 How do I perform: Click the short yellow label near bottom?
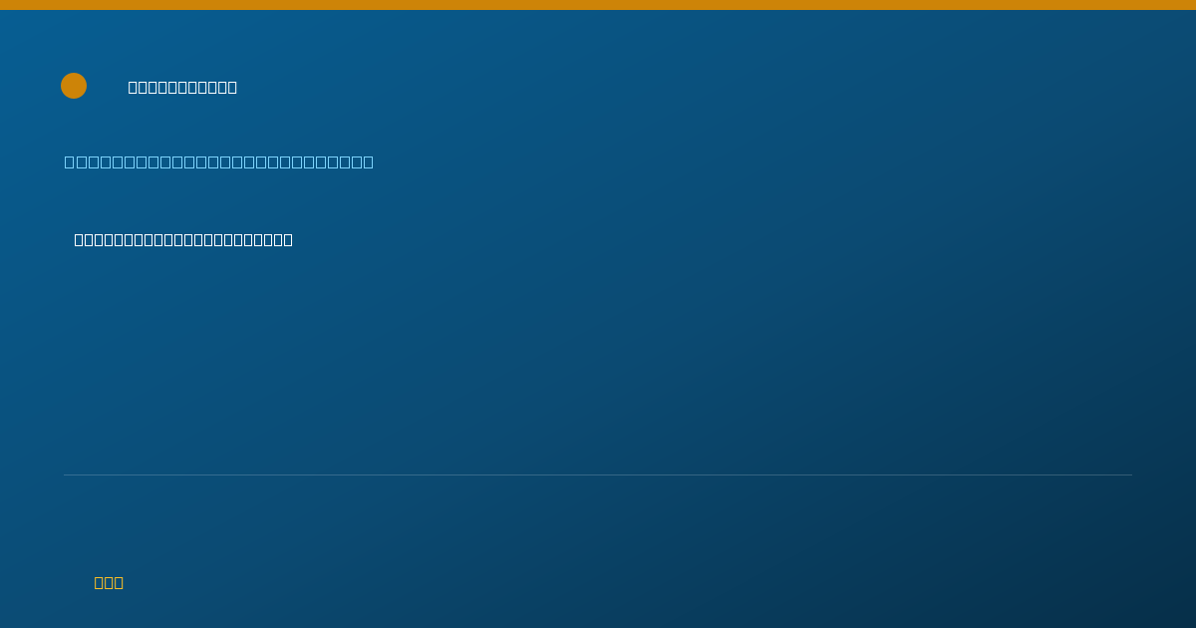[x=109, y=582]
